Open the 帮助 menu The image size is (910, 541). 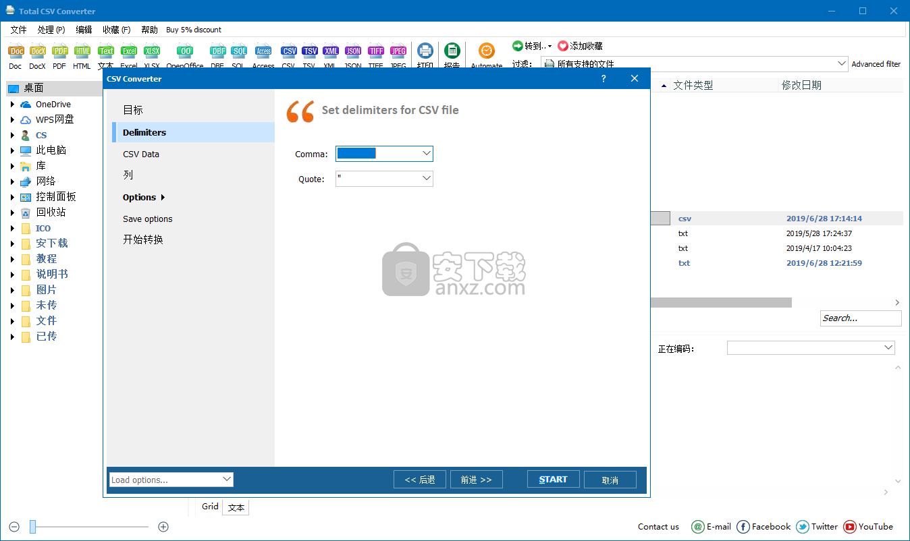tap(149, 30)
